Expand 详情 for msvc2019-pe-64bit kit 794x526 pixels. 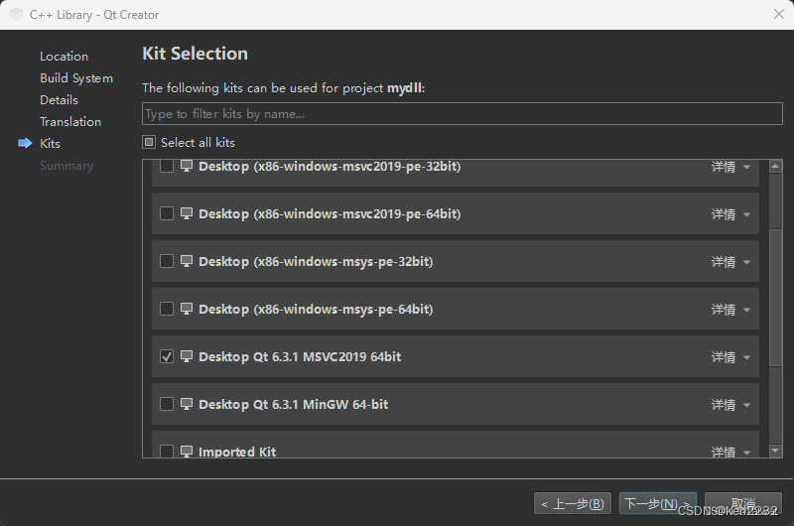point(730,214)
